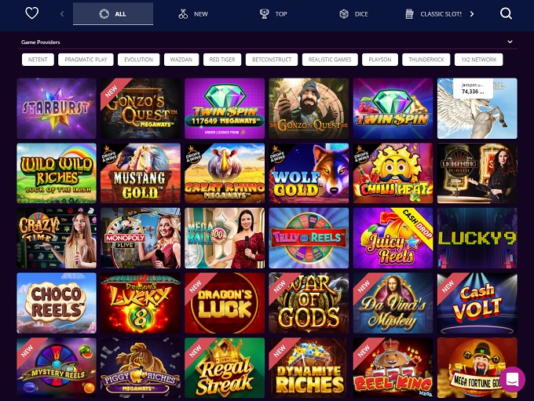This screenshot has width=534, height=401.
Task: Switch to the DICE category tab
Action: coord(353,14)
